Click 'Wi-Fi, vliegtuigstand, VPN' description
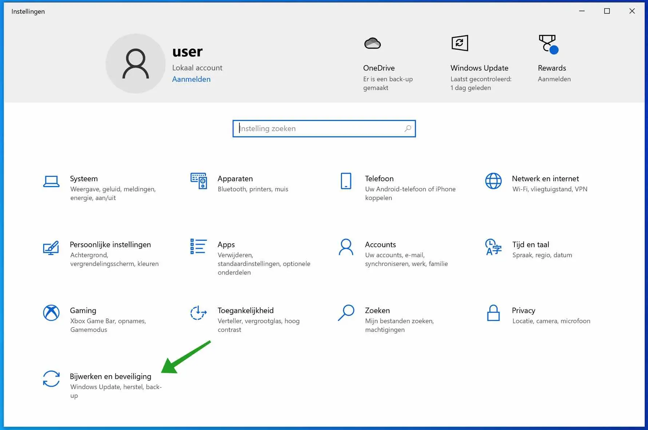Viewport: 648px width, 430px height. [550, 189]
